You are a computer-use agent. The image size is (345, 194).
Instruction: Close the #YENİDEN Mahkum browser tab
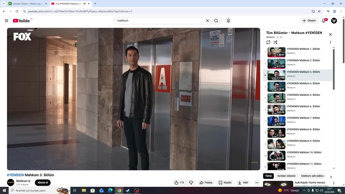89,4
